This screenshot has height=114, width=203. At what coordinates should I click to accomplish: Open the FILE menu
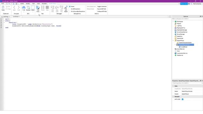point(3,3)
